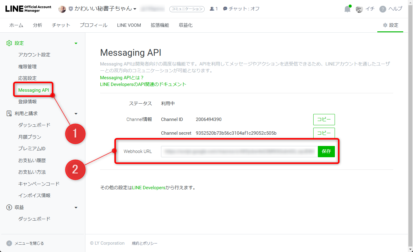Select the 収益 dollar icon in sidebar
This screenshot has width=413, height=252.
coord(9,207)
